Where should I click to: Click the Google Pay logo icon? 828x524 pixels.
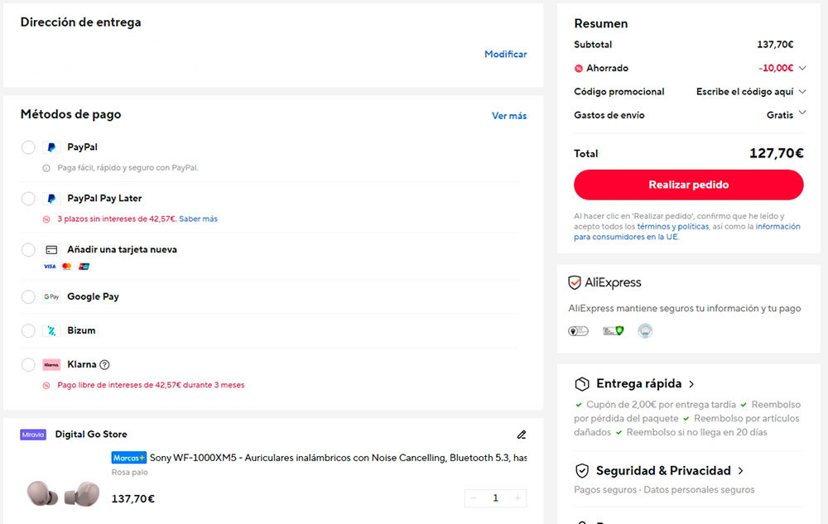pos(51,296)
